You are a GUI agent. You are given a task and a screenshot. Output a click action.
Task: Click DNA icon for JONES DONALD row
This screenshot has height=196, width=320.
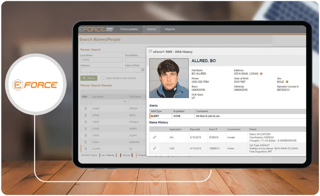(86, 122)
